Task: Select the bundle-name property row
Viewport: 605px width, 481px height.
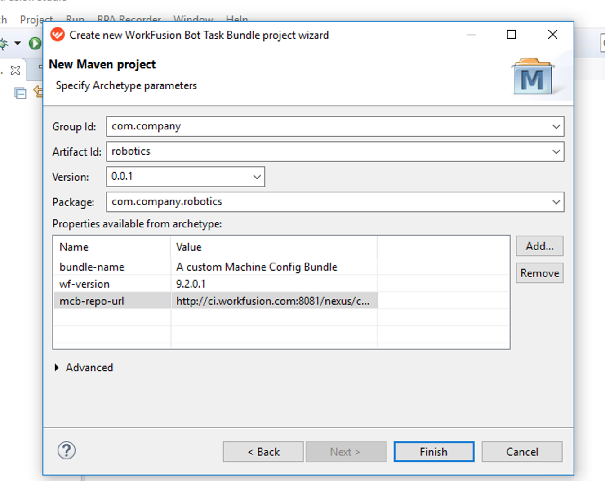Action: [281, 267]
